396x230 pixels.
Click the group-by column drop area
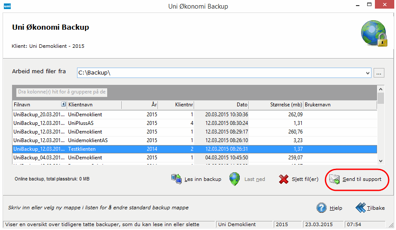pyautogui.click(x=62, y=92)
